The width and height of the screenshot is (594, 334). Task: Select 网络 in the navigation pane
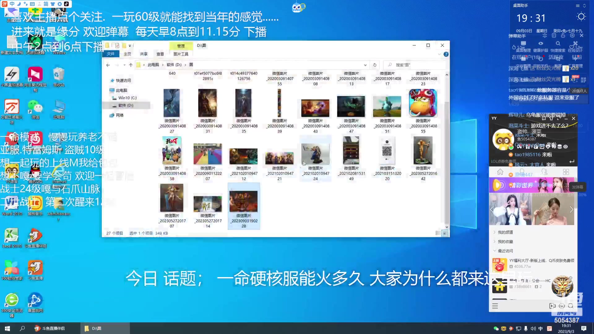coord(119,115)
